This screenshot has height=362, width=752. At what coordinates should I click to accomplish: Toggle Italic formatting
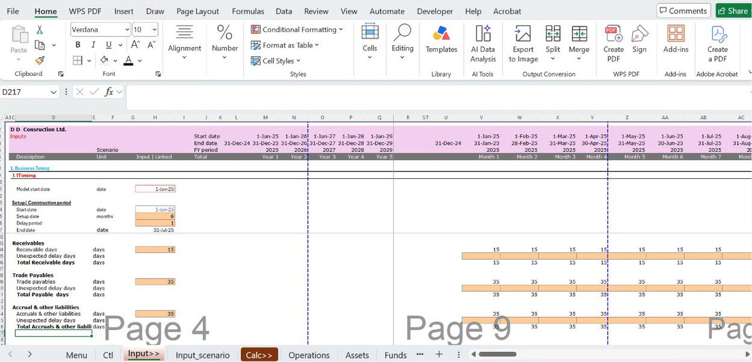point(93,45)
